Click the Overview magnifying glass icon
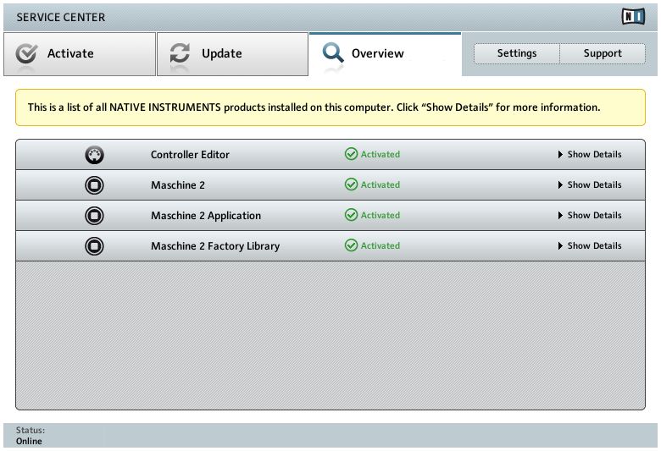The width and height of the screenshot is (661, 451). (x=332, y=53)
